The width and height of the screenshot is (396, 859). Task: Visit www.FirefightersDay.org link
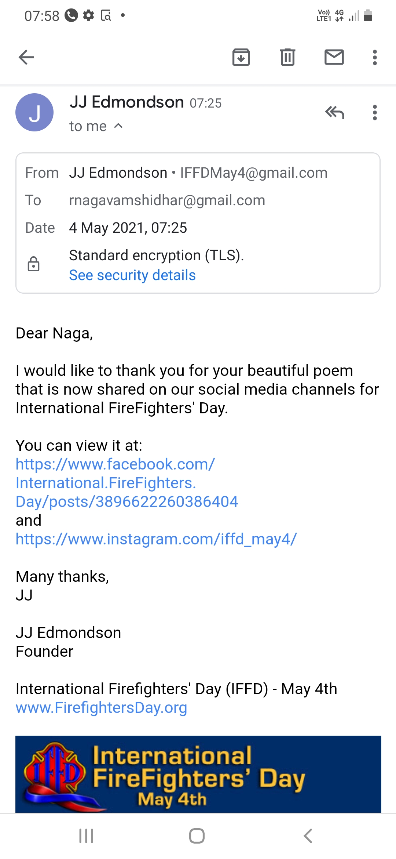tap(101, 707)
